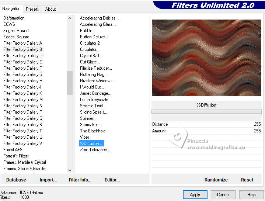
Task: Choose Cut Glass filter
Action: pyautogui.click(x=90, y=62)
